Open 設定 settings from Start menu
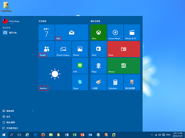The height and width of the screenshot is (138, 185). (8, 117)
